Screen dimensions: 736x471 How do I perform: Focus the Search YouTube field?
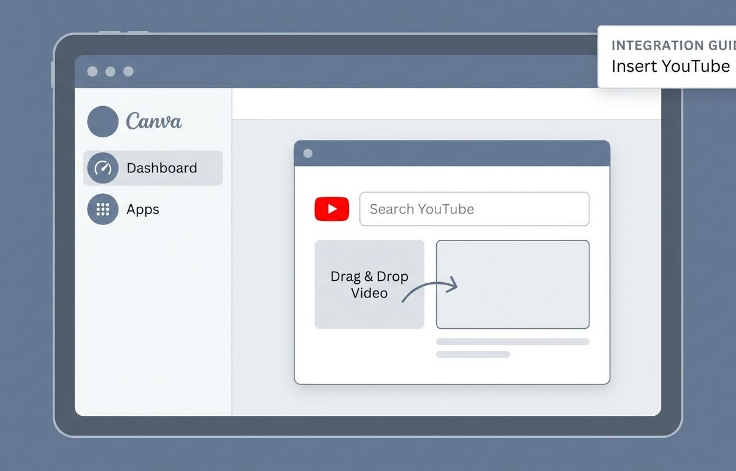tap(474, 209)
